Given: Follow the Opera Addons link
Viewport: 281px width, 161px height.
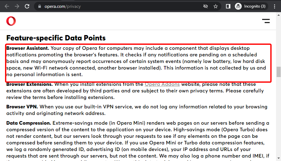Looking at the screenshot, I should pyautogui.click(x=162, y=84).
